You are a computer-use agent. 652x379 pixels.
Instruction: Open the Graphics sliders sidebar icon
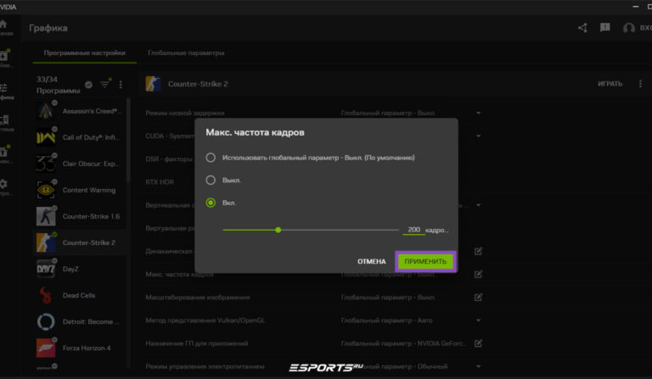[x=3, y=88]
